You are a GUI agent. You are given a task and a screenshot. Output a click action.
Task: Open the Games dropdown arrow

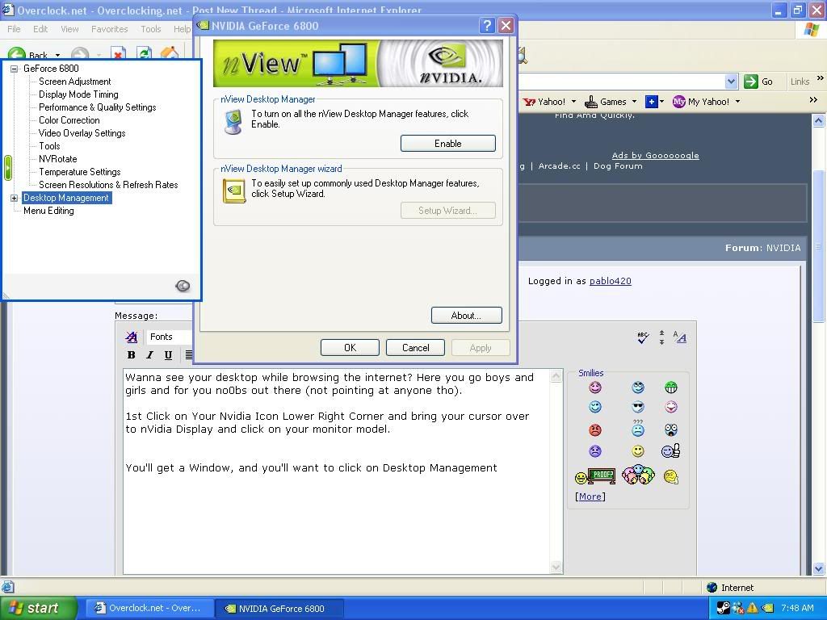(x=634, y=102)
